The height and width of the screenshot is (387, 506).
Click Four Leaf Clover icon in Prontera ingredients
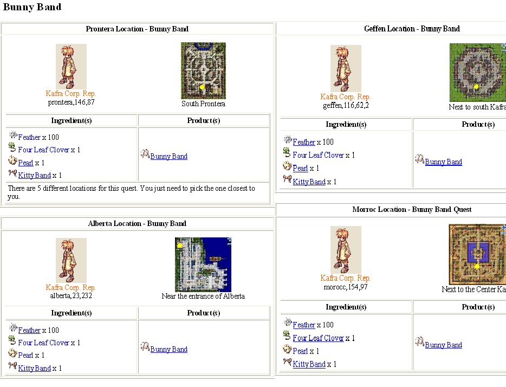[12, 147]
